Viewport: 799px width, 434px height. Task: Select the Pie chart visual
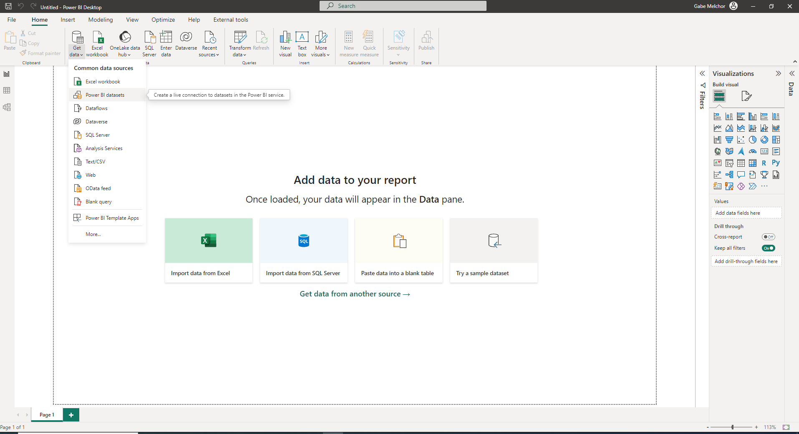click(752, 140)
